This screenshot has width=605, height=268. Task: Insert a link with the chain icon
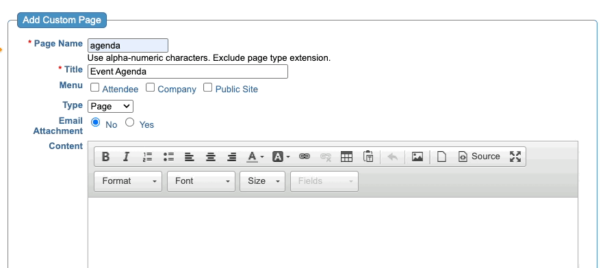point(305,157)
